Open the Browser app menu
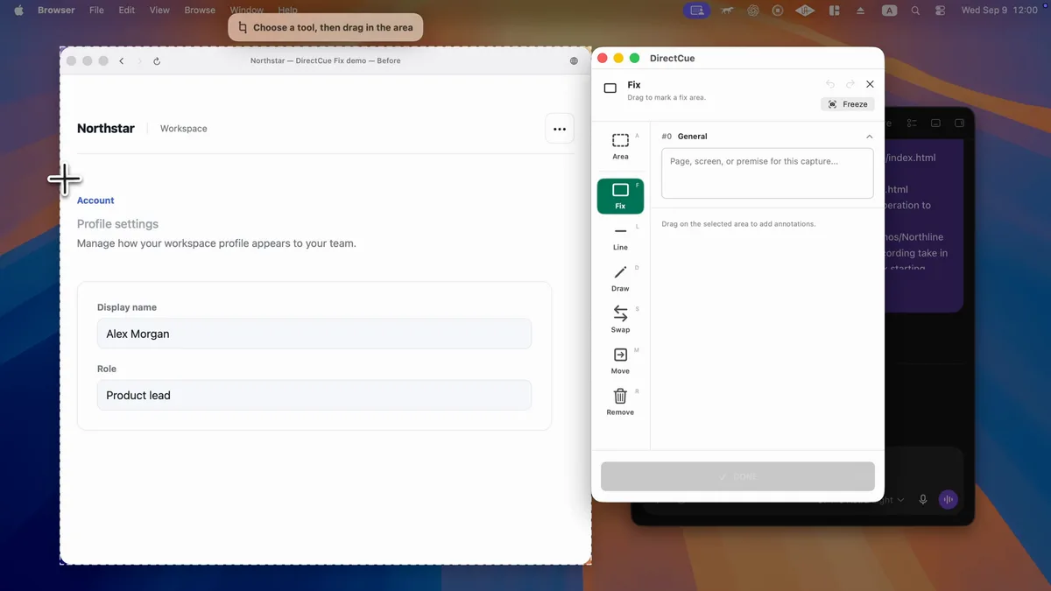 click(x=56, y=11)
